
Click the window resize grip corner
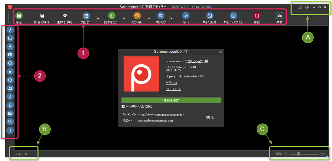point(327,156)
